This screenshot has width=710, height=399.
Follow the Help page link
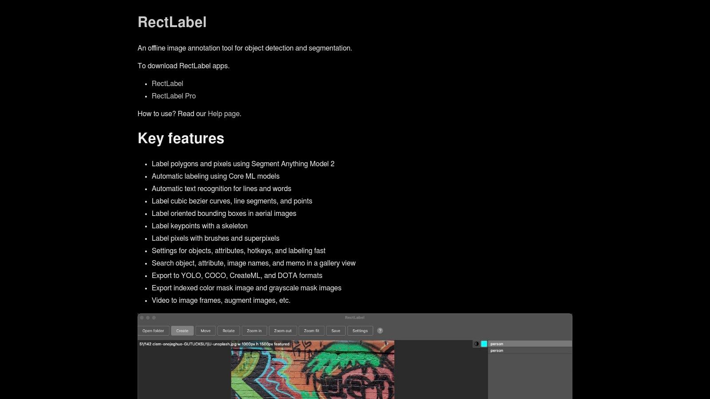point(224,113)
